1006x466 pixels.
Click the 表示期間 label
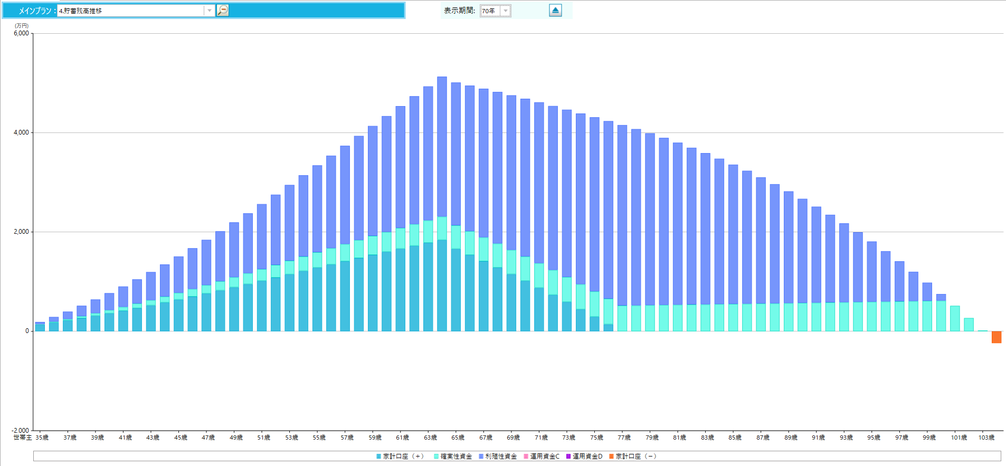(x=459, y=11)
